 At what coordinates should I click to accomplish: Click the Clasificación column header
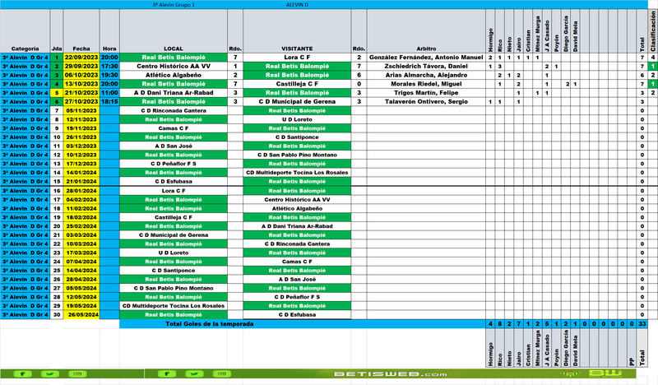tap(653, 31)
